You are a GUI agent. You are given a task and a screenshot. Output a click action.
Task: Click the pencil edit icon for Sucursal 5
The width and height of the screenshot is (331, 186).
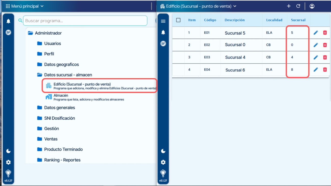pyautogui.click(x=316, y=33)
